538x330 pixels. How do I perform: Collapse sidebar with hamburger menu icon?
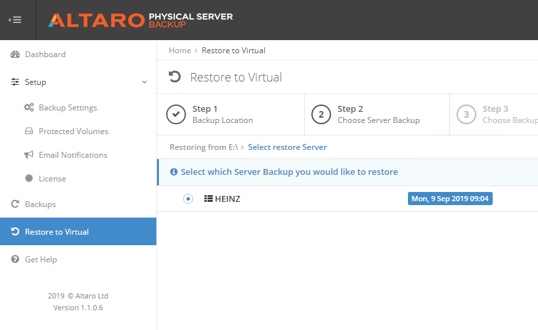pyautogui.click(x=14, y=20)
